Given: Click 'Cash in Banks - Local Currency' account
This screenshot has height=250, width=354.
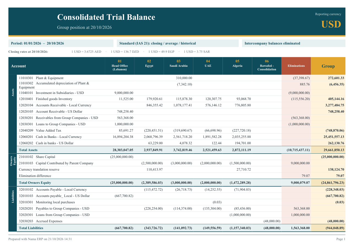Looking at the screenshot, I should (x=50, y=137).
